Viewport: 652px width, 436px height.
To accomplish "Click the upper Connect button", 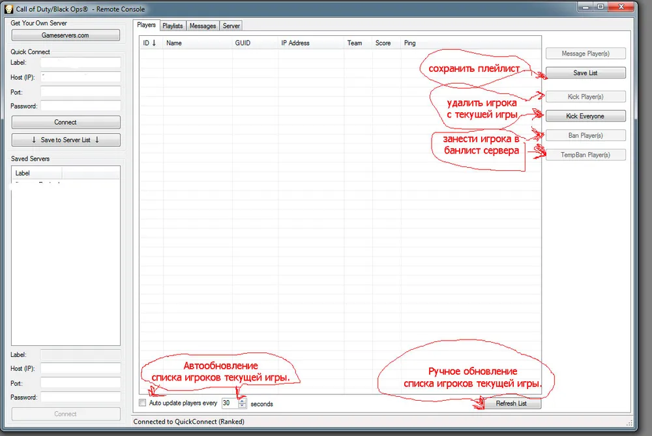I will click(x=66, y=122).
